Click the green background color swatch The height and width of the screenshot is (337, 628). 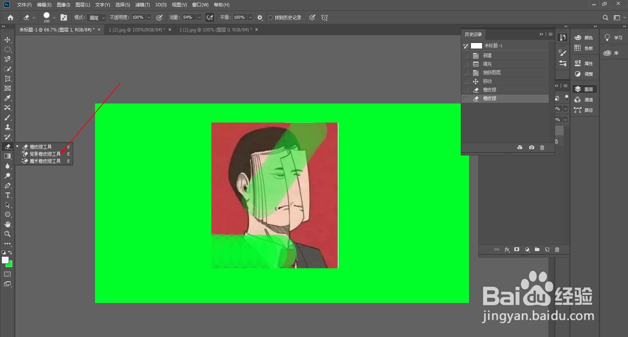point(10,265)
